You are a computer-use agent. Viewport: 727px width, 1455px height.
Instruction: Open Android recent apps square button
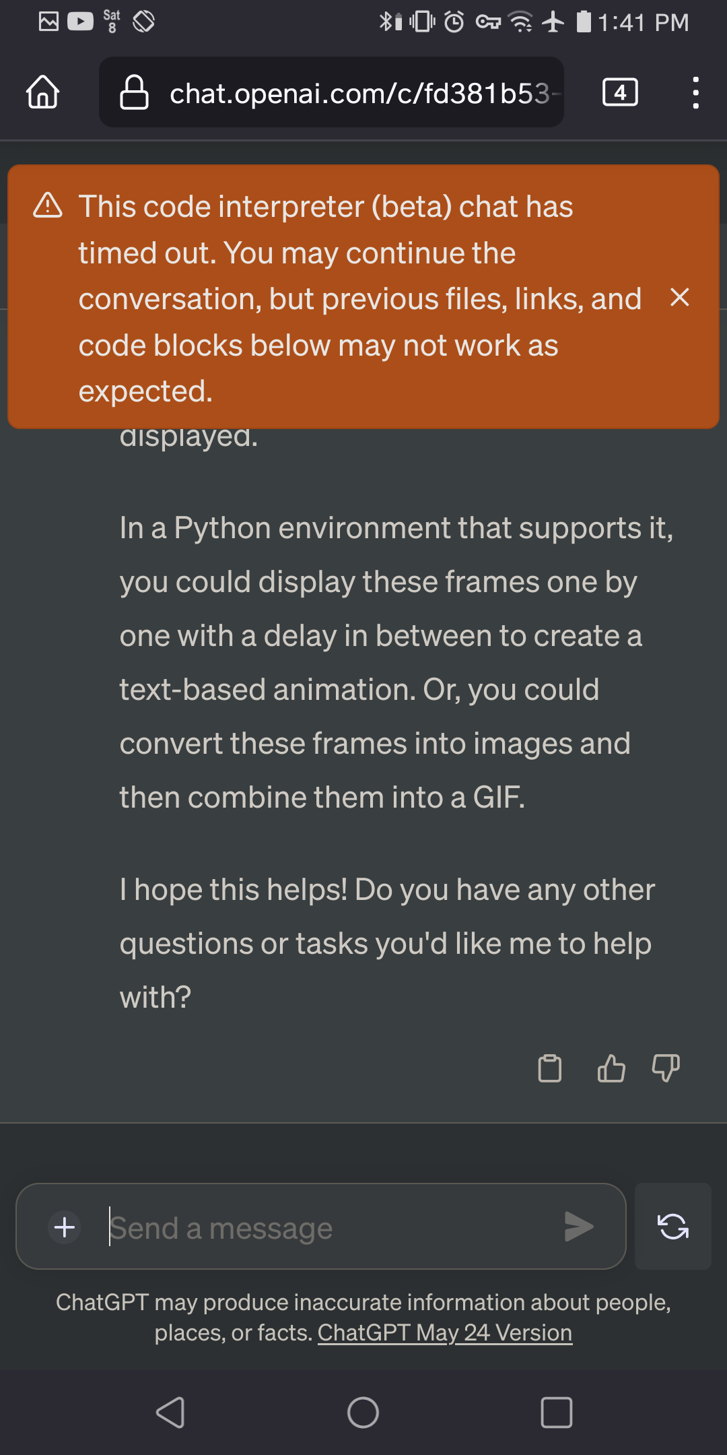[557, 1413]
